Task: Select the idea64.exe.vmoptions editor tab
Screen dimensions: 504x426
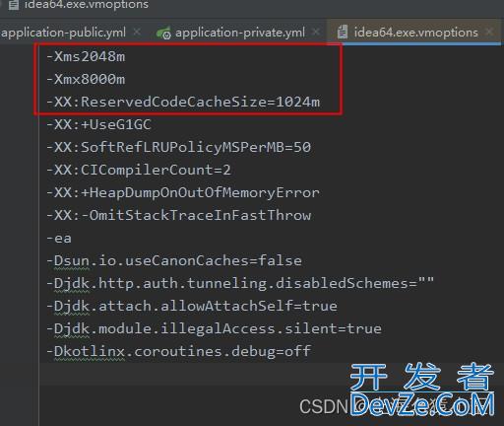Action: coord(415,33)
